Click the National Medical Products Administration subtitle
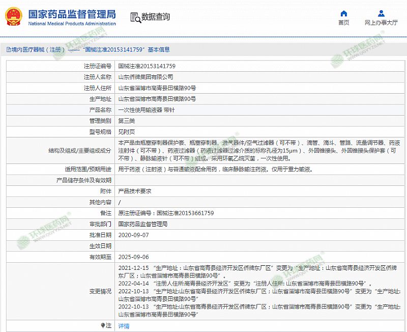The height and width of the screenshot is (332, 407). (x=72, y=24)
